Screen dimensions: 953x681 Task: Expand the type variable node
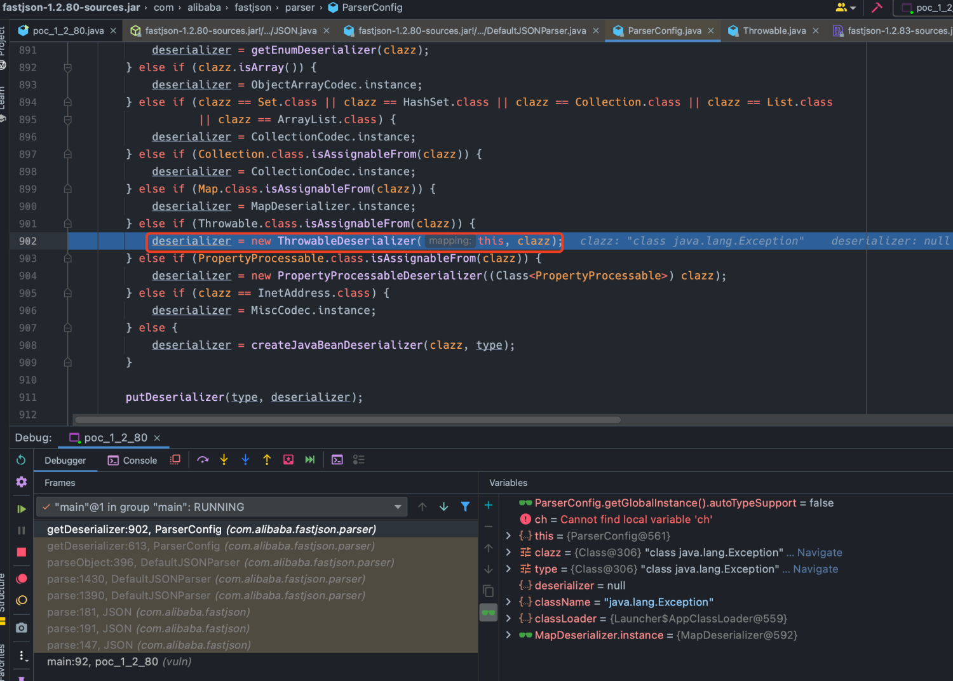(508, 569)
